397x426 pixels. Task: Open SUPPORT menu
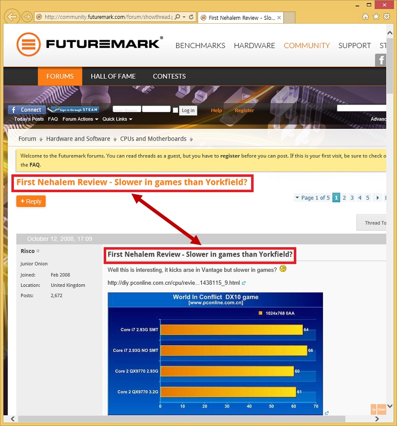click(354, 46)
